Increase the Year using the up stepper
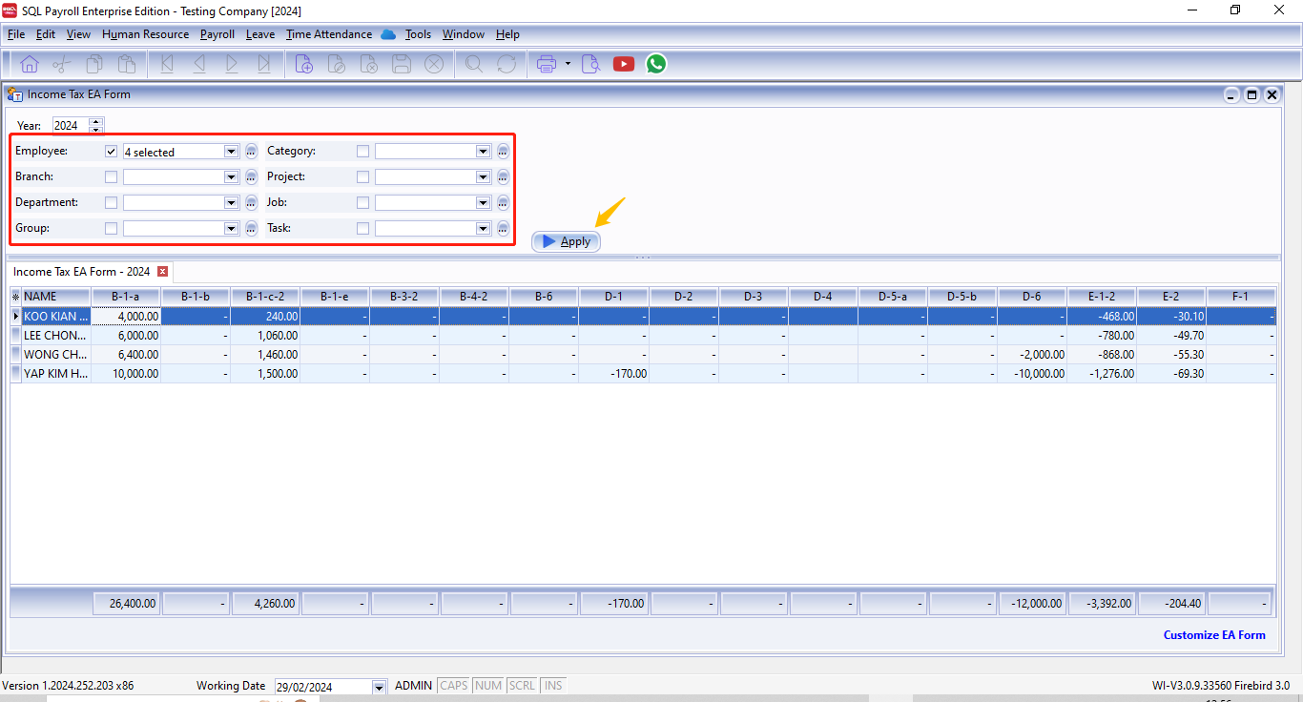The height and width of the screenshot is (702, 1303). (x=95, y=121)
